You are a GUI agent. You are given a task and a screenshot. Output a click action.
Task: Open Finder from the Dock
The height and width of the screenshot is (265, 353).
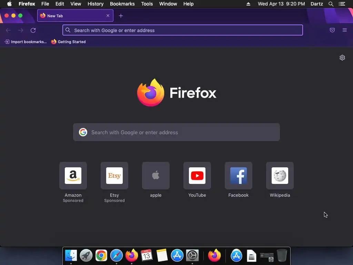pos(71,255)
